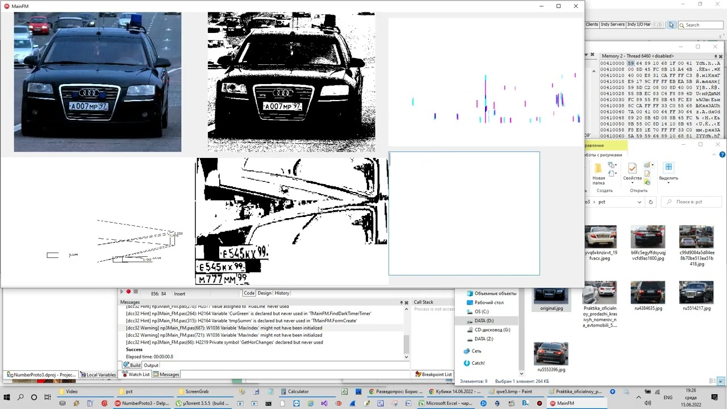
Task: Pin the Messages panel
Action: (x=401, y=302)
